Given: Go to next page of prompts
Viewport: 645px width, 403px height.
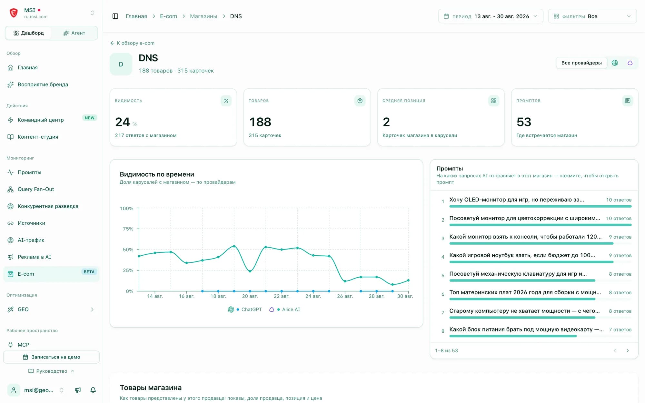Looking at the screenshot, I should click(x=628, y=351).
